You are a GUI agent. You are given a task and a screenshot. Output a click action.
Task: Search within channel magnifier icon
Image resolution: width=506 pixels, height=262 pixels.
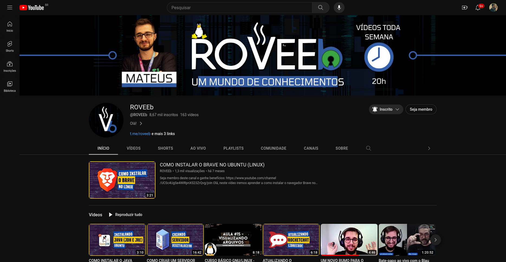pyautogui.click(x=368, y=148)
